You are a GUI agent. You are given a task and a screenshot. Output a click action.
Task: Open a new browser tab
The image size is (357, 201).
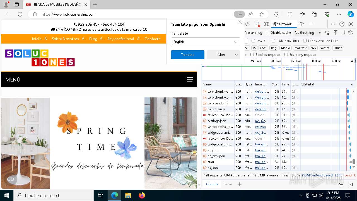[x=95, y=4]
